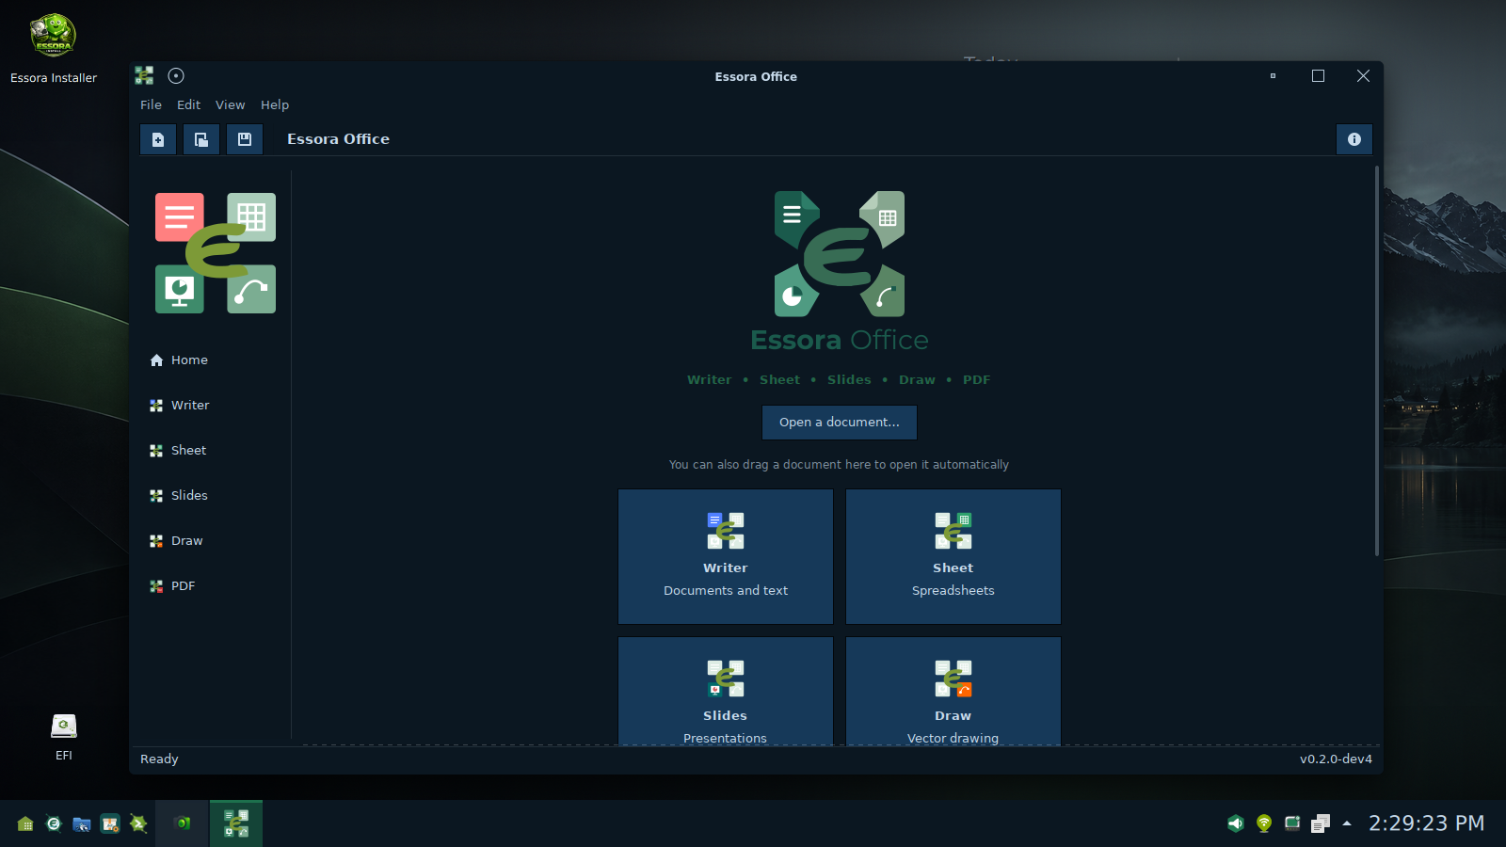Click the Essora Installer desktop icon
Viewport: 1506px width, 847px height.
[54, 49]
